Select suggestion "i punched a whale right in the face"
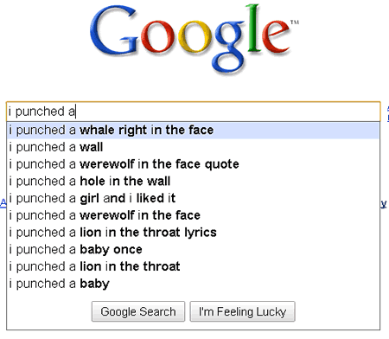This screenshot has height=339, width=389. (x=193, y=131)
